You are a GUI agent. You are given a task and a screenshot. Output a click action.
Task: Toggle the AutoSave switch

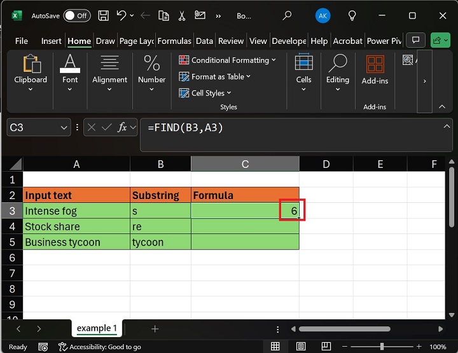click(x=76, y=15)
